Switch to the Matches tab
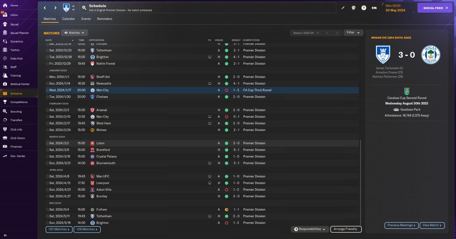 click(x=50, y=19)
